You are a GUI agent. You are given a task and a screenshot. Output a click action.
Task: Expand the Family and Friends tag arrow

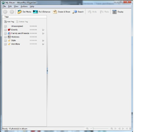43,33
